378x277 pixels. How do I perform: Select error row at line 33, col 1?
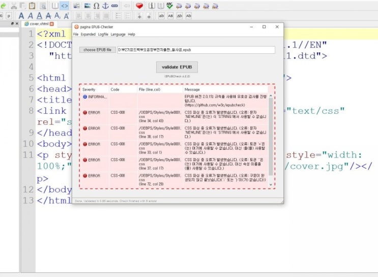[x=173, y=148]
